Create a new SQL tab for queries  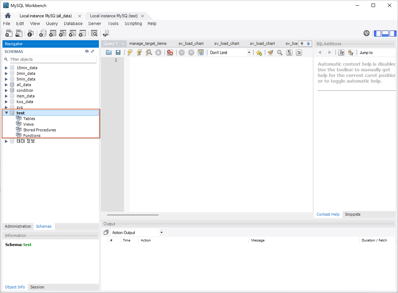coord(9,33)
